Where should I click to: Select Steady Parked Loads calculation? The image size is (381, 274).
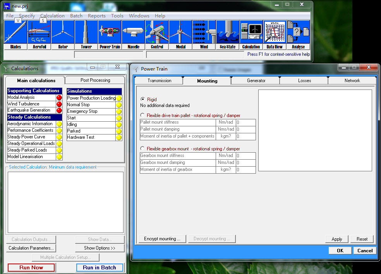click(31, 150)
